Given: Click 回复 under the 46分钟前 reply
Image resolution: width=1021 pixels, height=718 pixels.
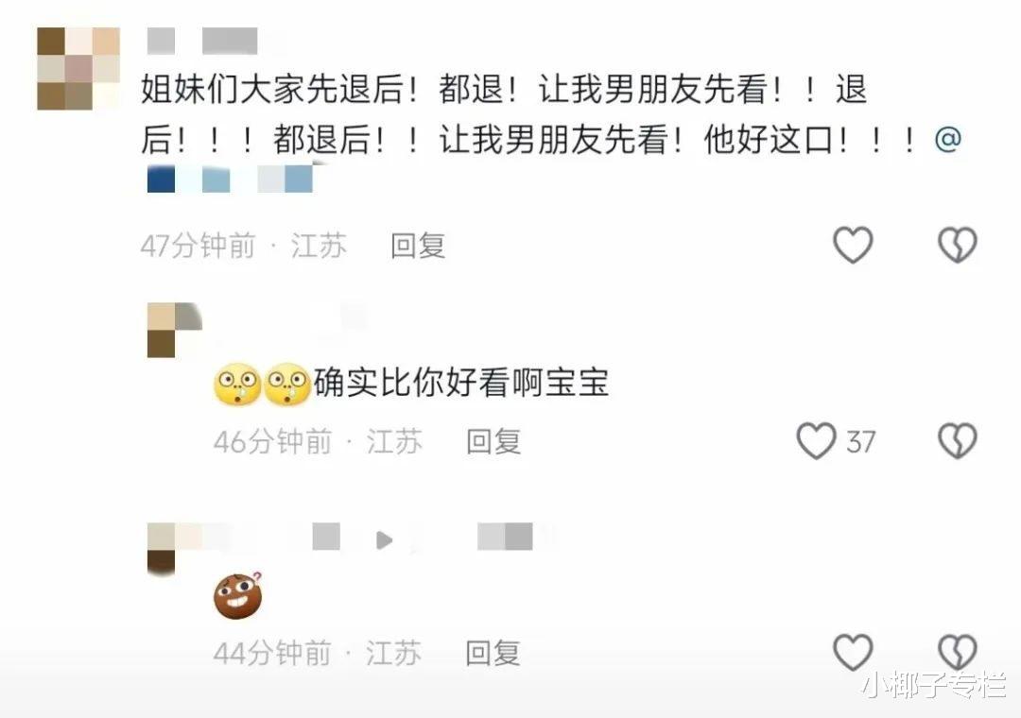Looking at the screenshot, I should (493, 441).
